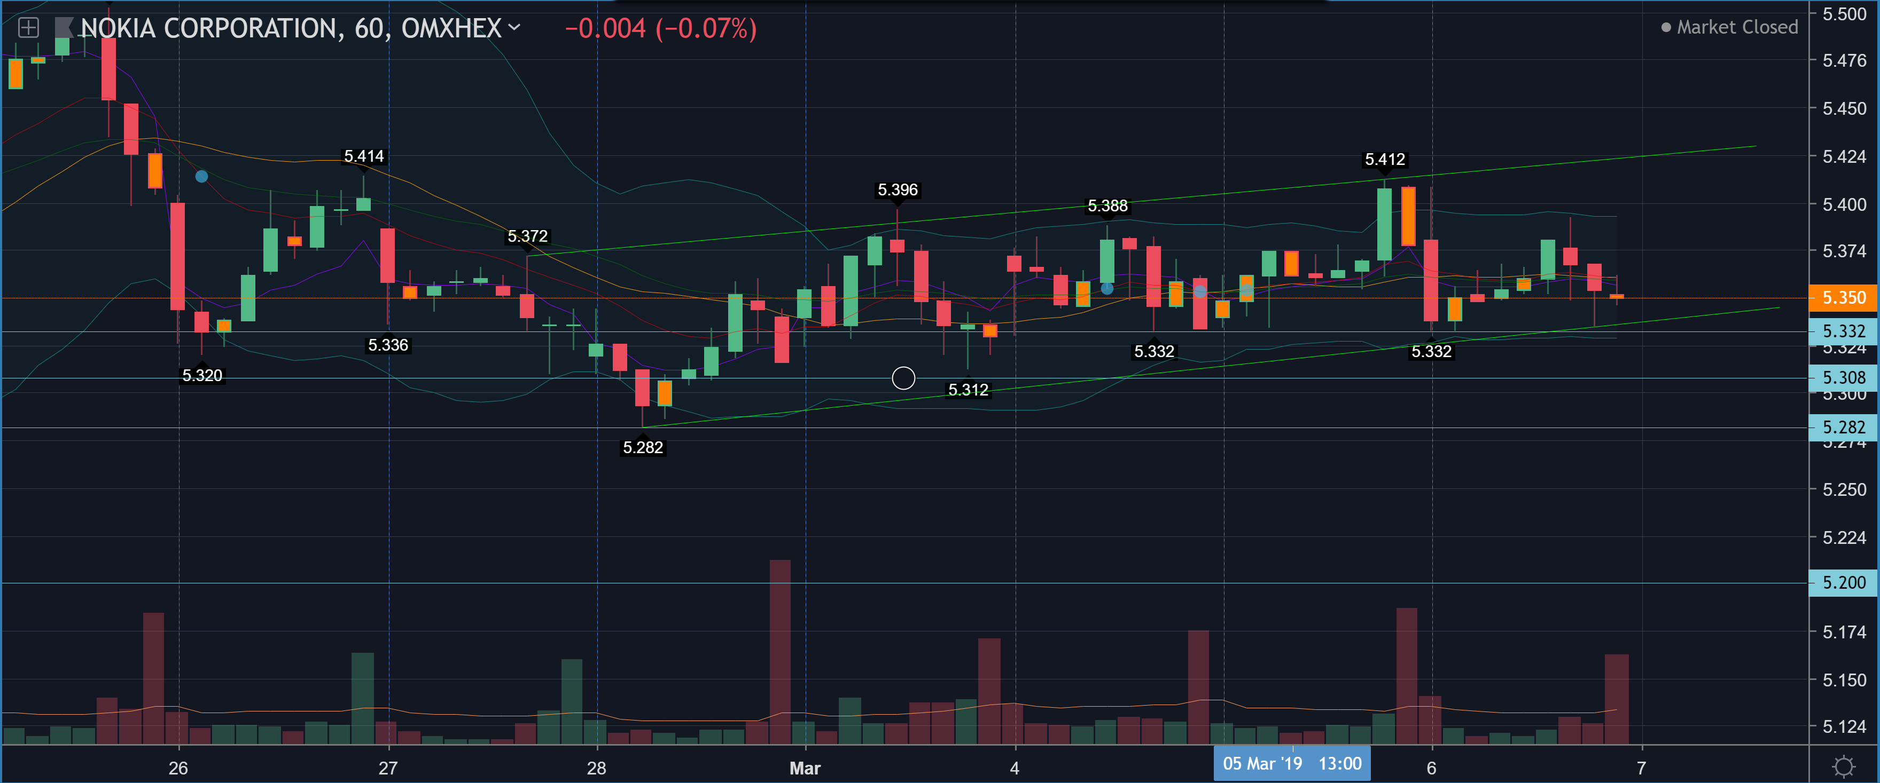Image resolution: width=1880 pixels, height=783 pixels.
Task: Click the blue dot on the 5.388 candle
Action: pyautogui.click(x=1106, y=289)
